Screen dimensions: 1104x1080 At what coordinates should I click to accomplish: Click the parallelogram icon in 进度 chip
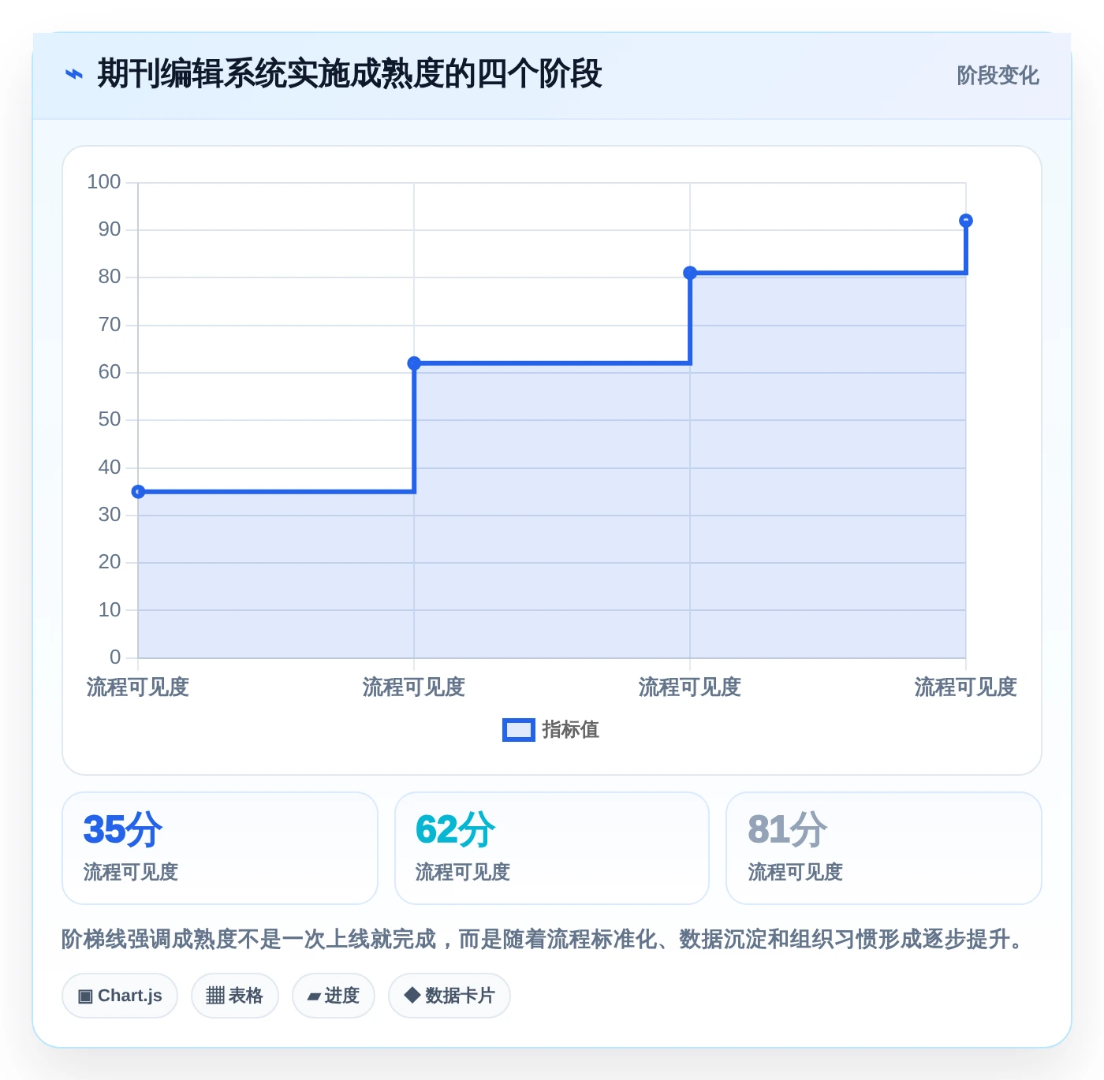coord(314,997)
